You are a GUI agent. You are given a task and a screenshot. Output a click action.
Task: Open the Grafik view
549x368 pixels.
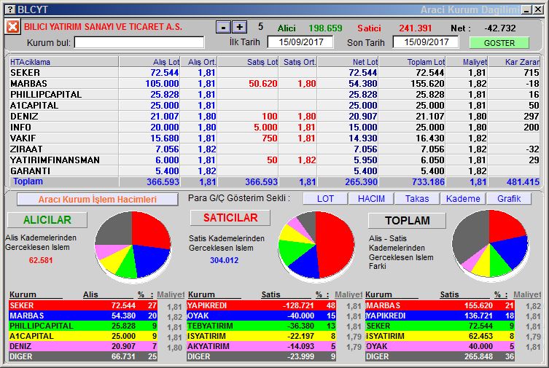click(509, 198)
